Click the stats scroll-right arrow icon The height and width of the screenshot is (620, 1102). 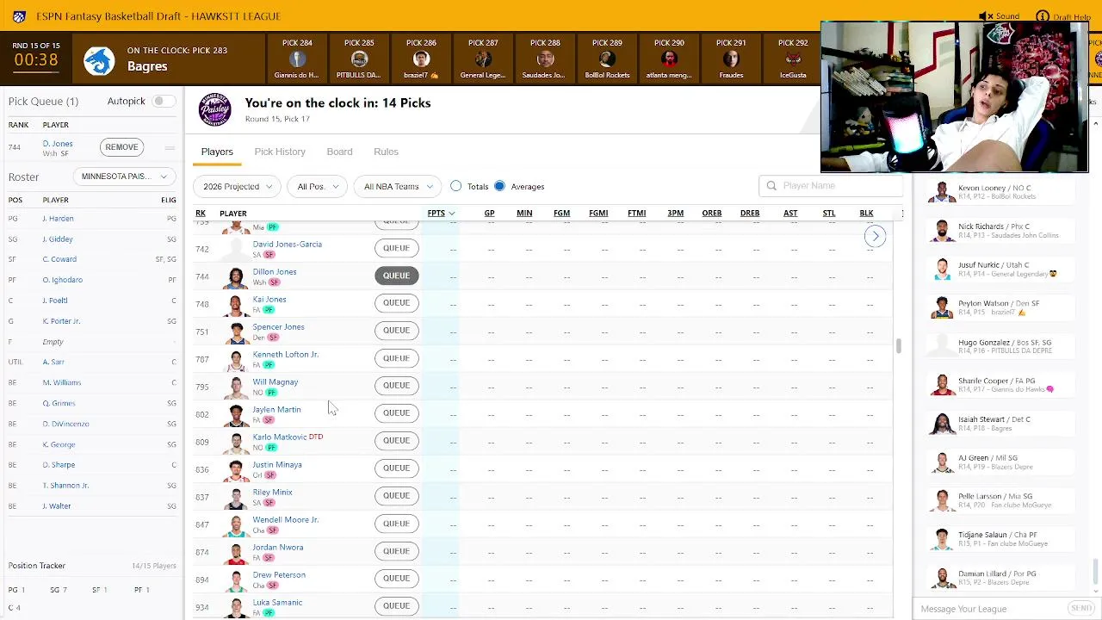(875, 236)
